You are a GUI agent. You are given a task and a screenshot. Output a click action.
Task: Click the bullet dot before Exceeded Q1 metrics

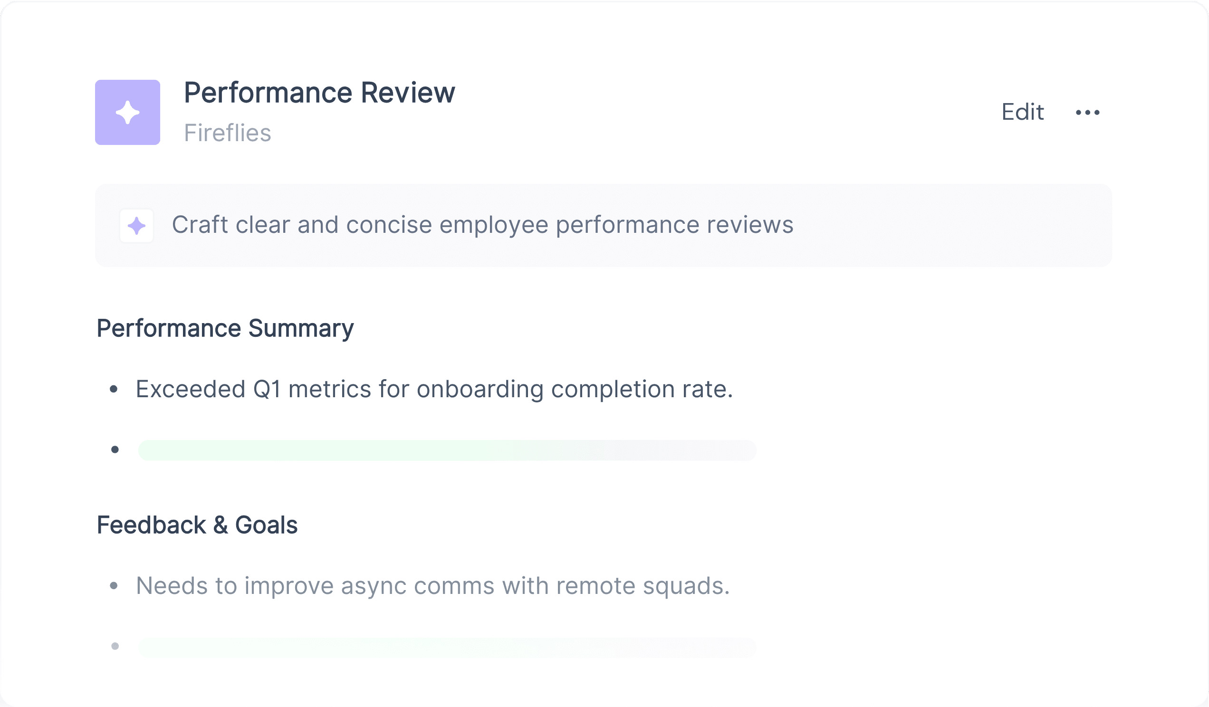pyautogui.click(x=114, y=389)
